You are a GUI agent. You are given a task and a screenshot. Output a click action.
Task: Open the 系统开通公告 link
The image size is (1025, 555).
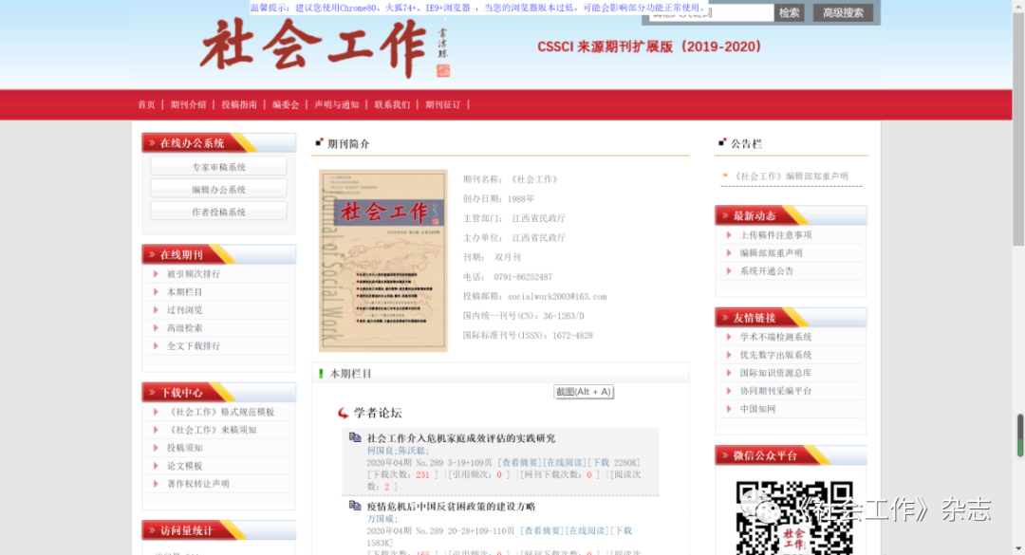pos(767,270)
